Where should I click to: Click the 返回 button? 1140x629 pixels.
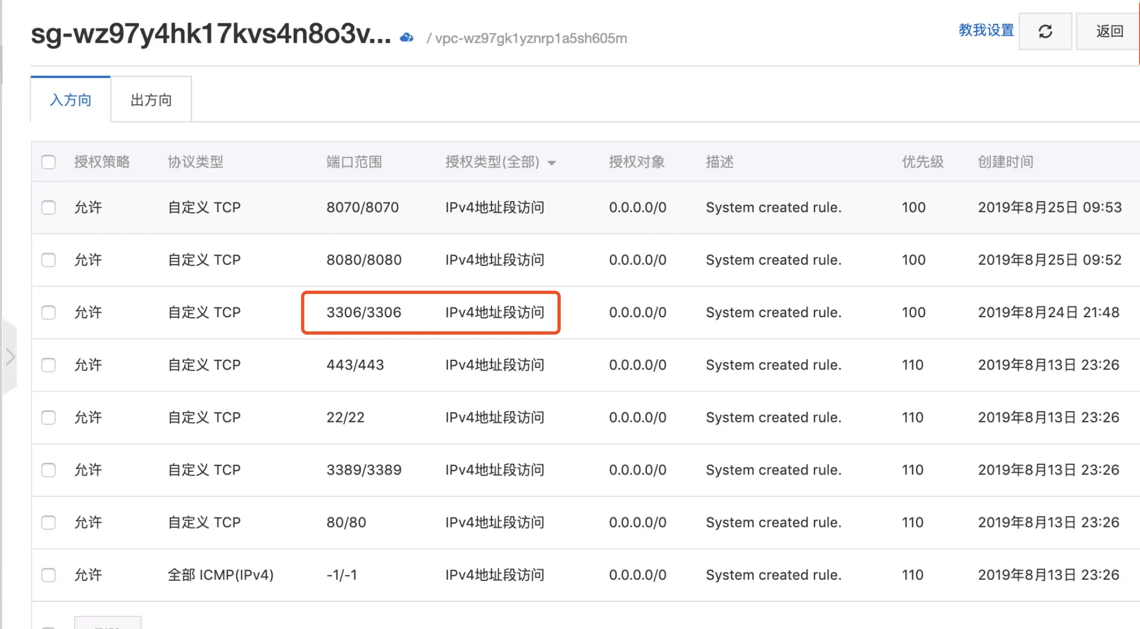click(1109, 31)
